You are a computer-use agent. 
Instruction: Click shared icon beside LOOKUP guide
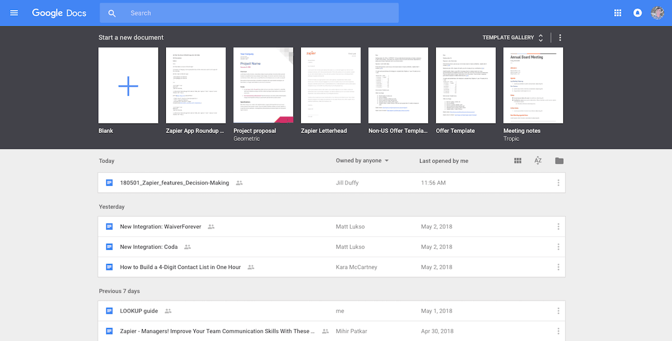pos(168,311)
